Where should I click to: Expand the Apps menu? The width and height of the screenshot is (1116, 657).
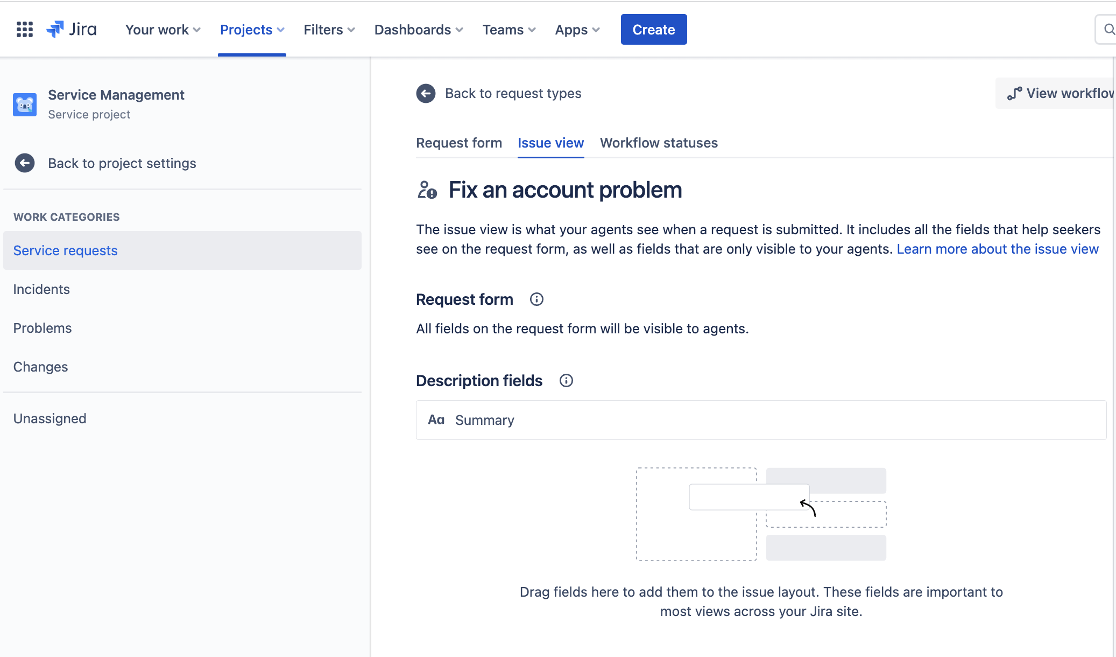[x=577, y=30]
